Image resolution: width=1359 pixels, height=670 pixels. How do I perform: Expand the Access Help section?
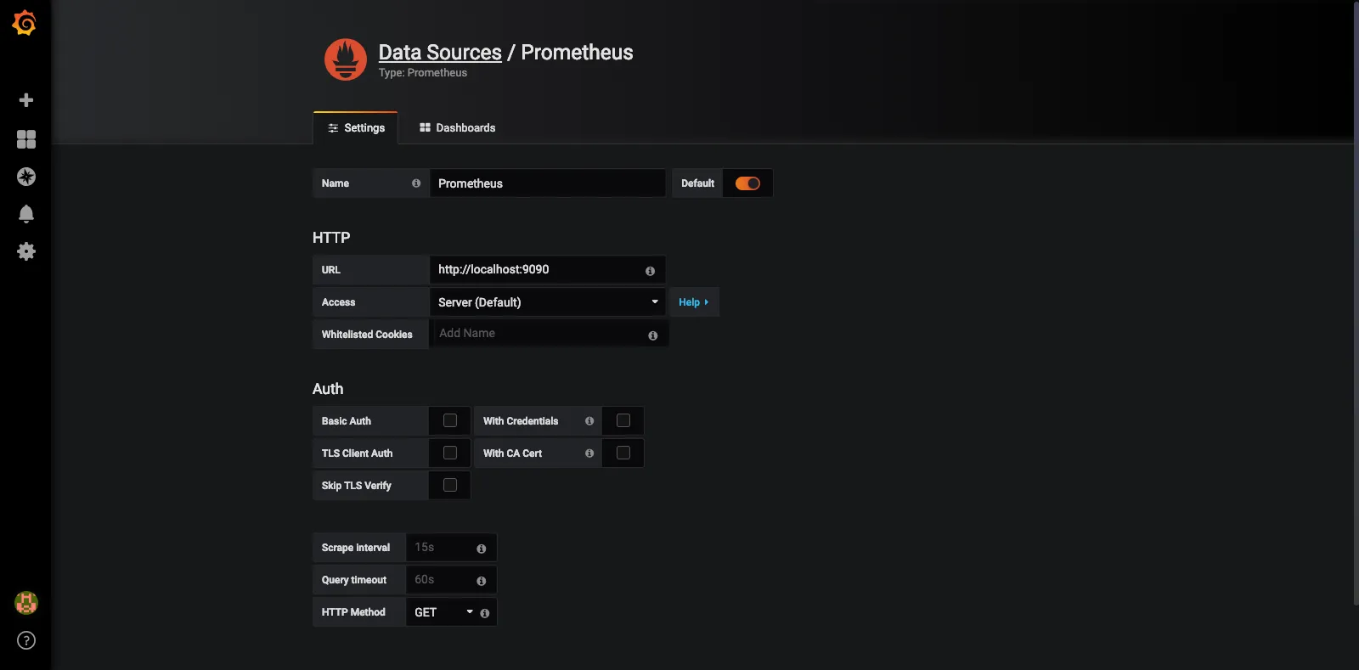pyautogui.click(x=694, y=302)
